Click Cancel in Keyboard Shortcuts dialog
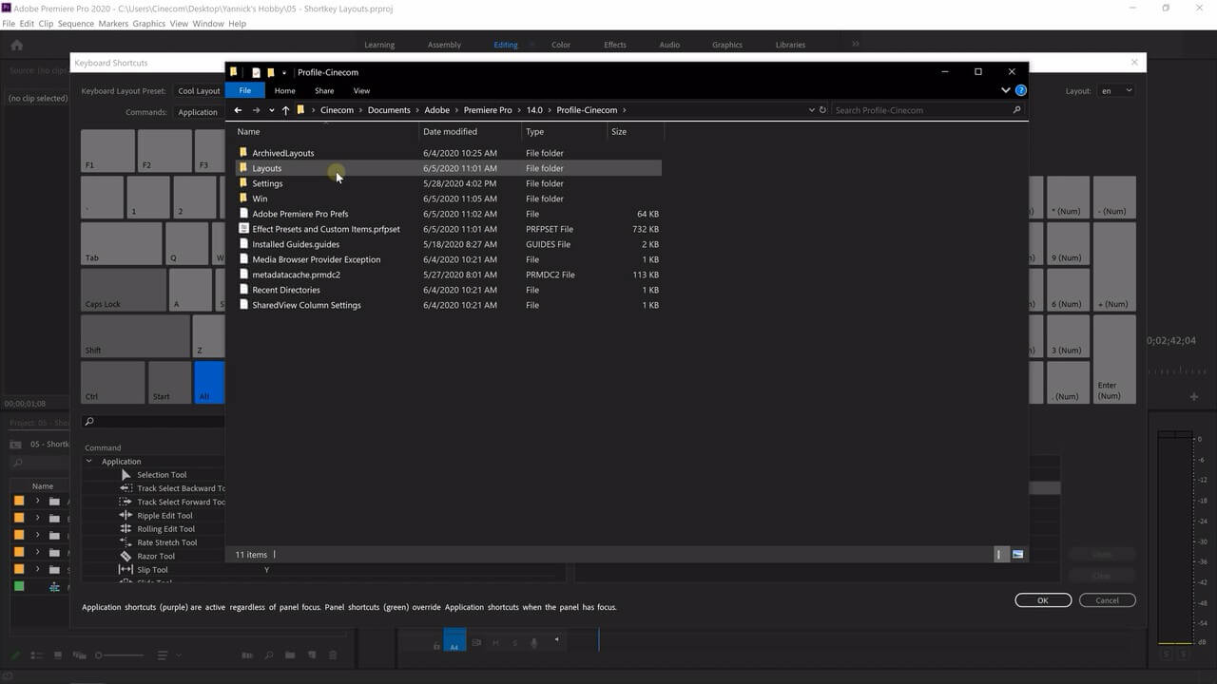The height and width of the screenshot is (684, 1217). click(1107, 600)
